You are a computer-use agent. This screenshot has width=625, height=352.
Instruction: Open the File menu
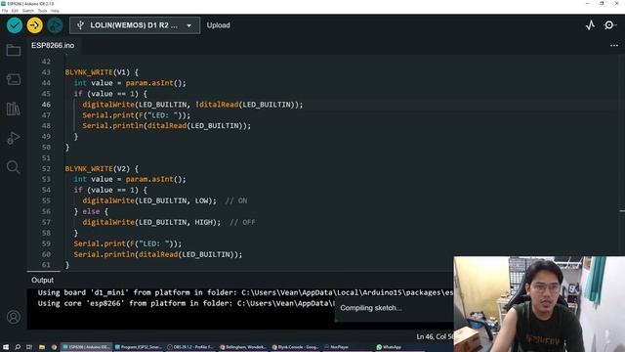(x=5, y=11)
